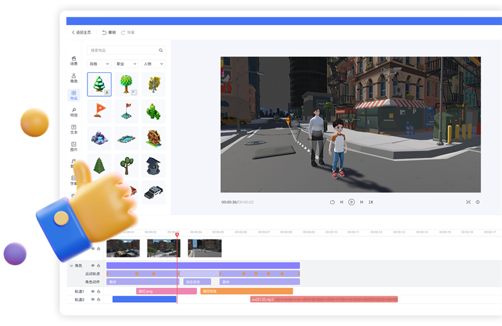Select the 物品 items tab in the sidebar
Image resolution: width=502 pixels, height=326 pixels.
point(73,95)
